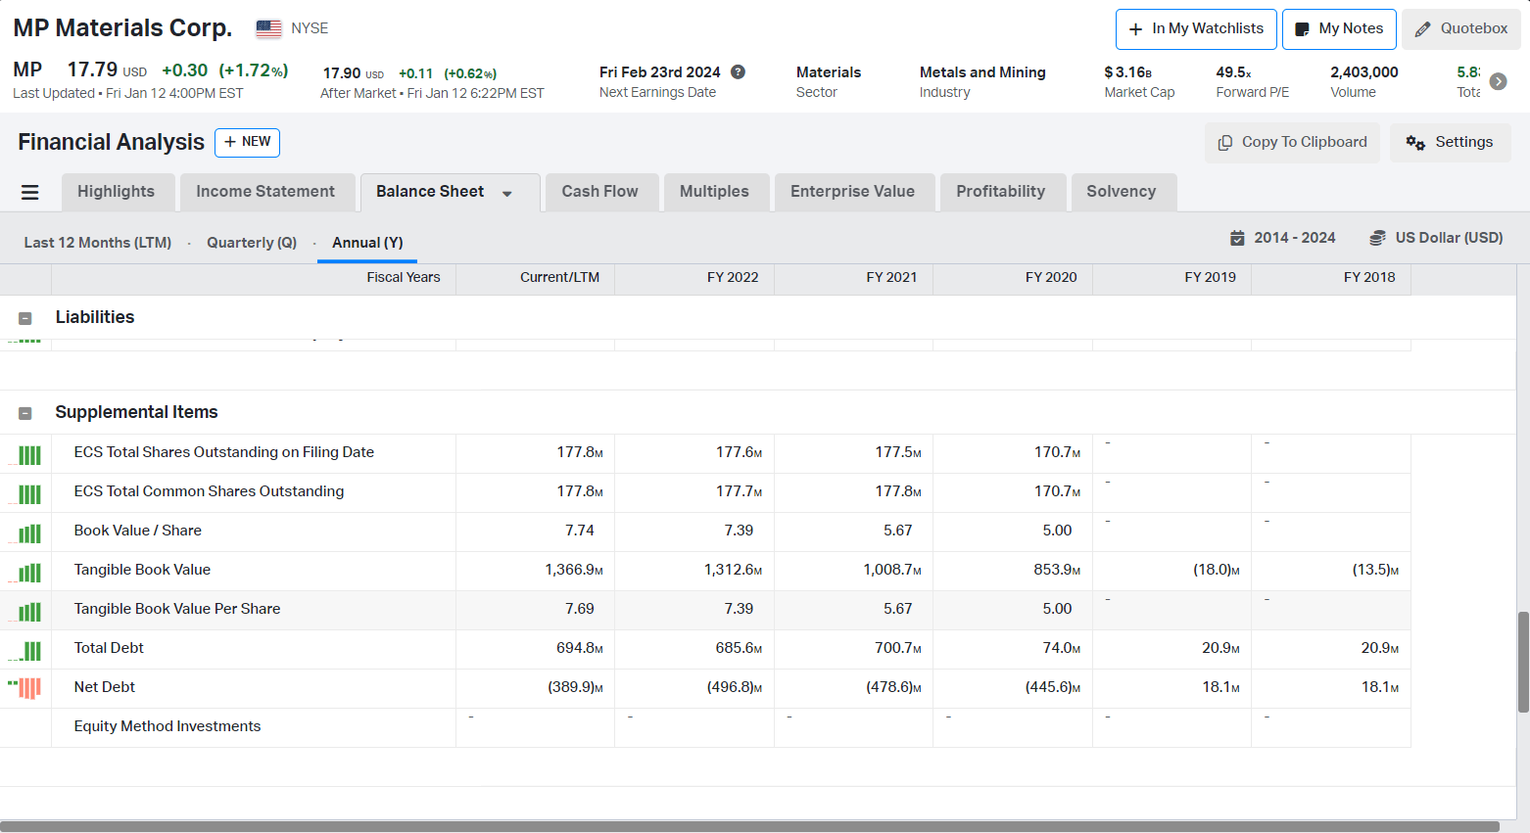Open the hamburger navigation menu
The image size is (1530, 833).
(x=29, y=192)
